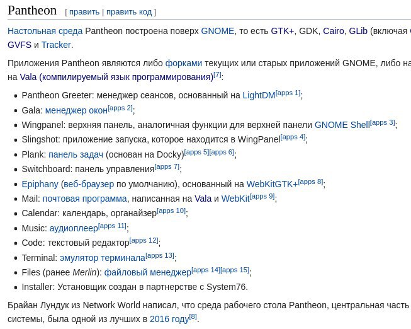The width and height of the screenshot is (411, 329).
Task: Follow the WebKitGTK+ link
Action: (x=272, y=184)
